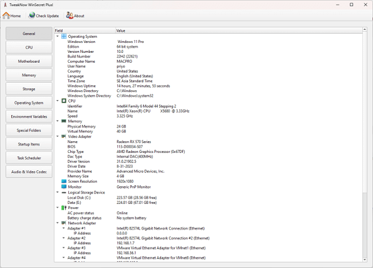Collapse the Video Adapter group
Viewport: 373px width, 268px height.
pyautogui.click(x=58, y=136)
